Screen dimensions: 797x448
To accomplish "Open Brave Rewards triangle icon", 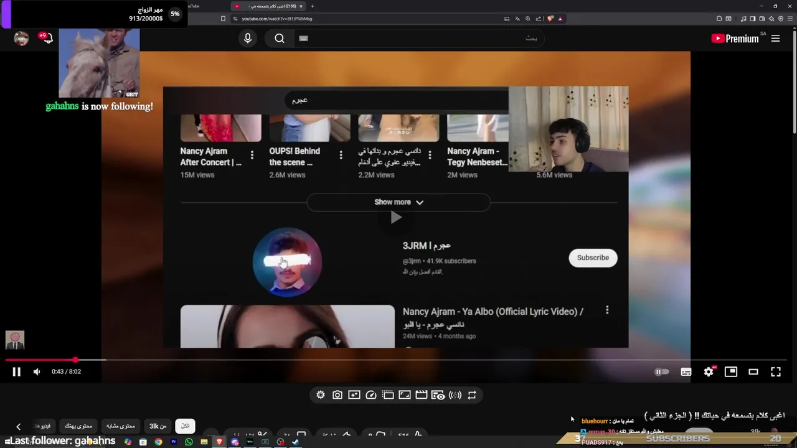I will [560, 19].
